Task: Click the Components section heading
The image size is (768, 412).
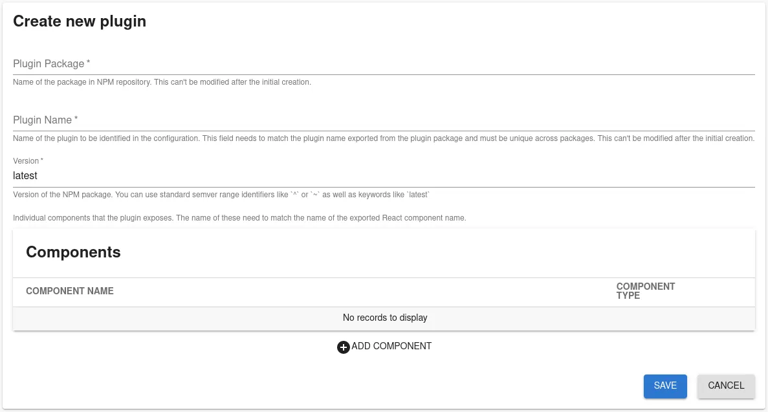Action: point(73,252)
